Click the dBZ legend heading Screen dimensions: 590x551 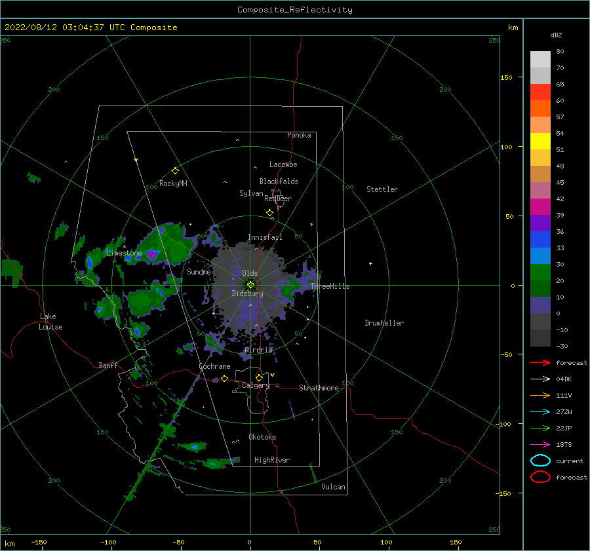[x=556, y=35]
